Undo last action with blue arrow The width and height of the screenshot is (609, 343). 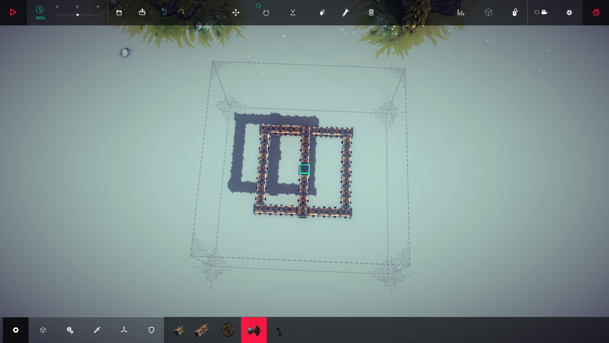164,12
